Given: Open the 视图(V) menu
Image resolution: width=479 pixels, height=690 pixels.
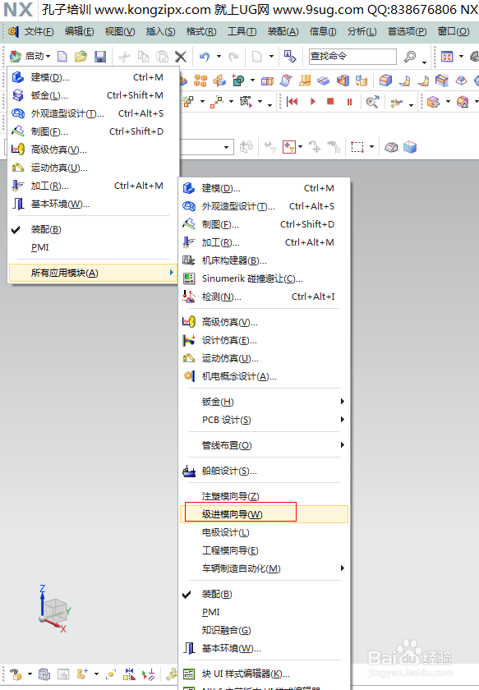Looking at the screenshot, I should coord(120,31).
